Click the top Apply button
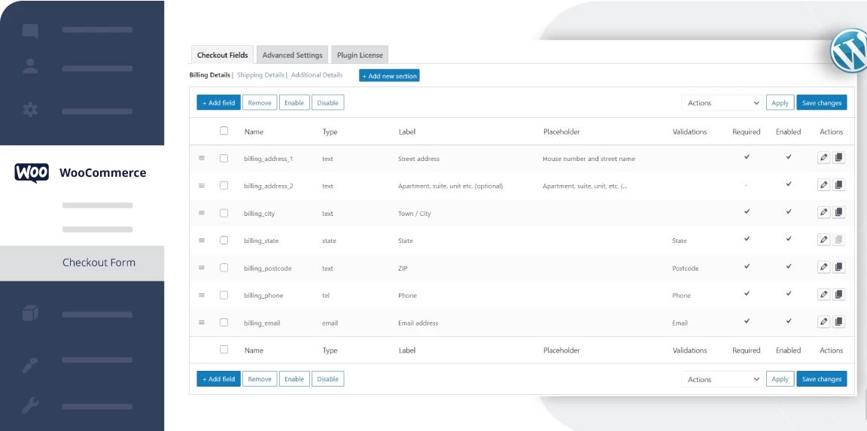This screenshot has height=431, width=867. pos(780,103)
